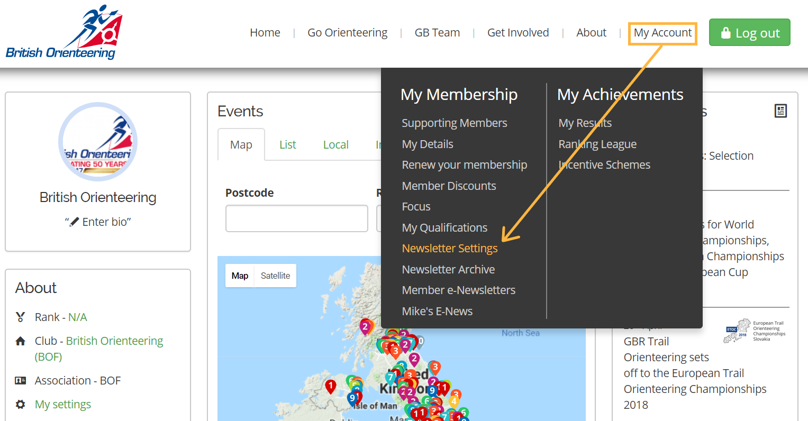Click the pencil icon beside Enter bio

[x=75, y=222]
